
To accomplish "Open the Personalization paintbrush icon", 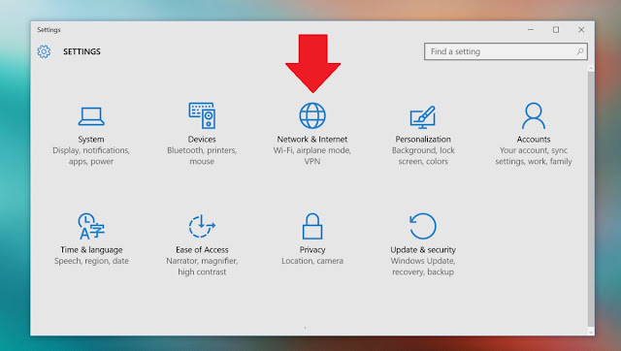I will [423, 116].
